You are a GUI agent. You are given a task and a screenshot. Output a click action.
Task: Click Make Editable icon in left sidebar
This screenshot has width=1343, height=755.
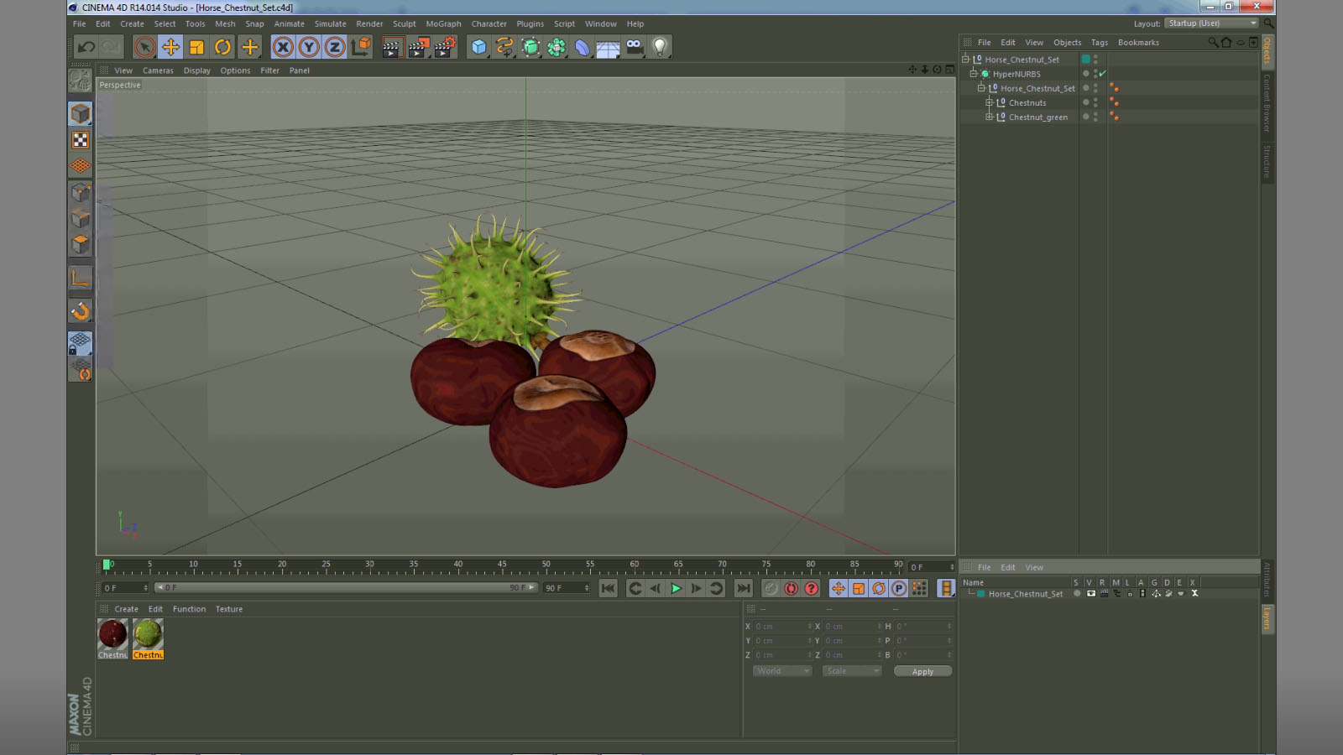81,81
